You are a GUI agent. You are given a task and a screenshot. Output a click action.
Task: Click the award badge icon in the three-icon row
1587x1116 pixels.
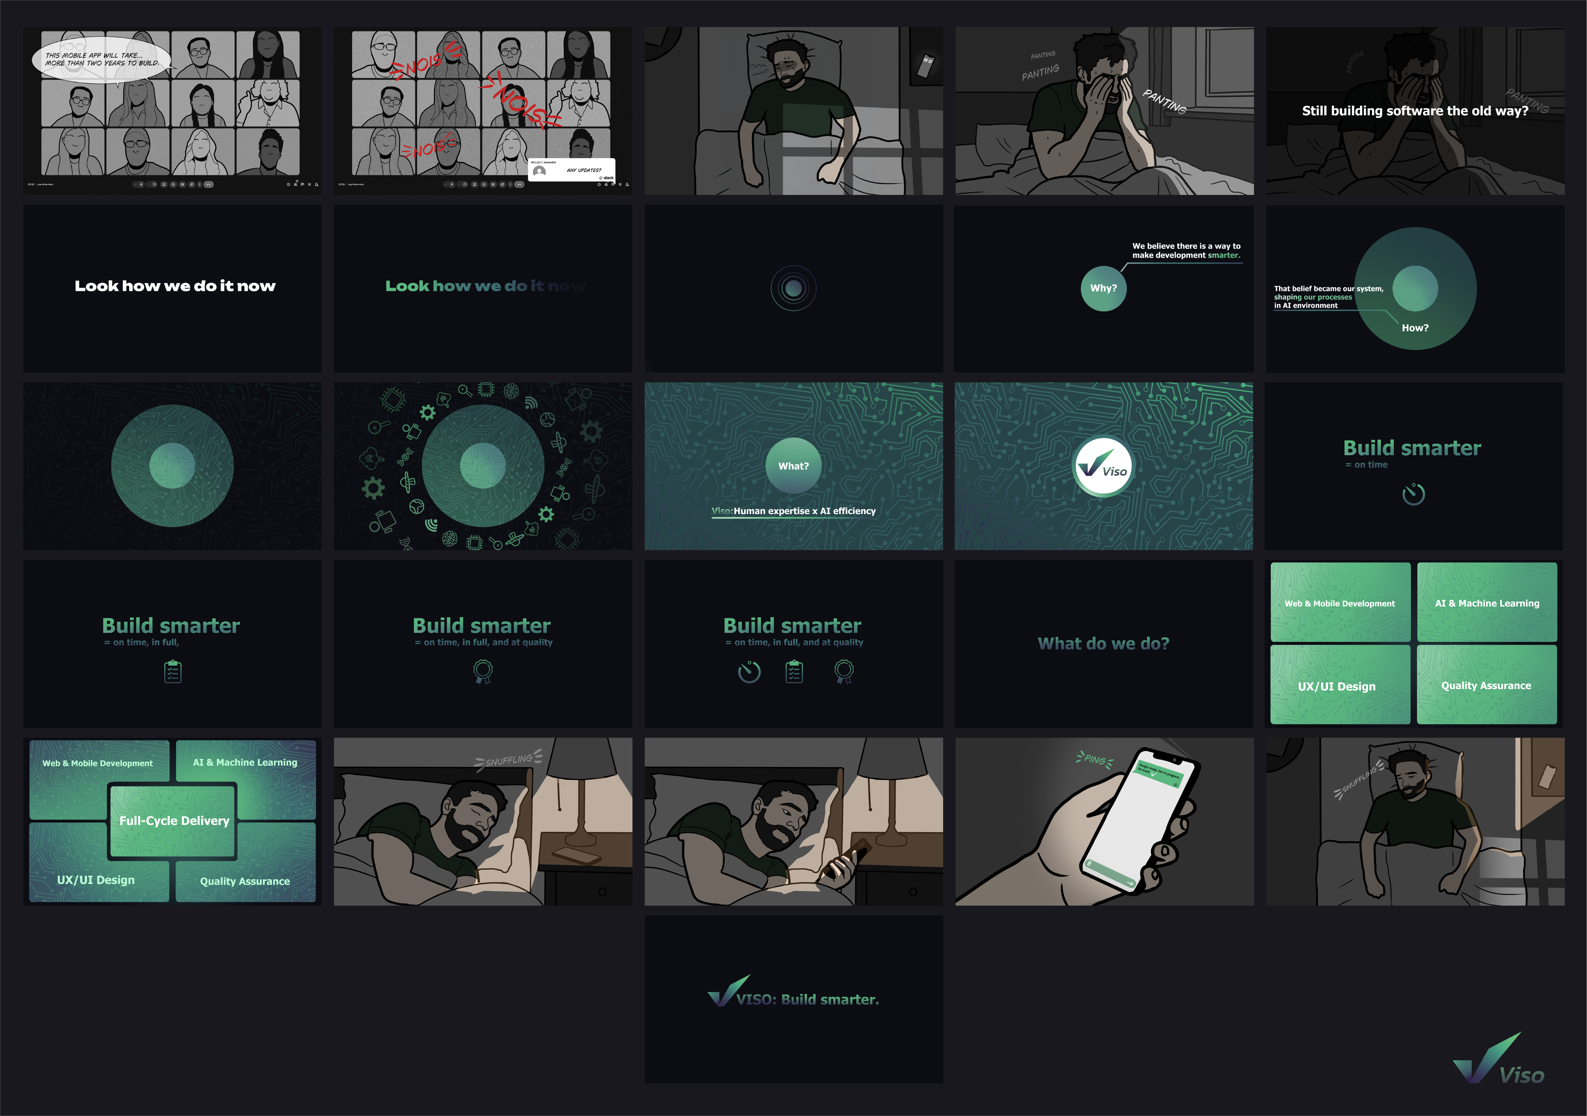[844, 672]
